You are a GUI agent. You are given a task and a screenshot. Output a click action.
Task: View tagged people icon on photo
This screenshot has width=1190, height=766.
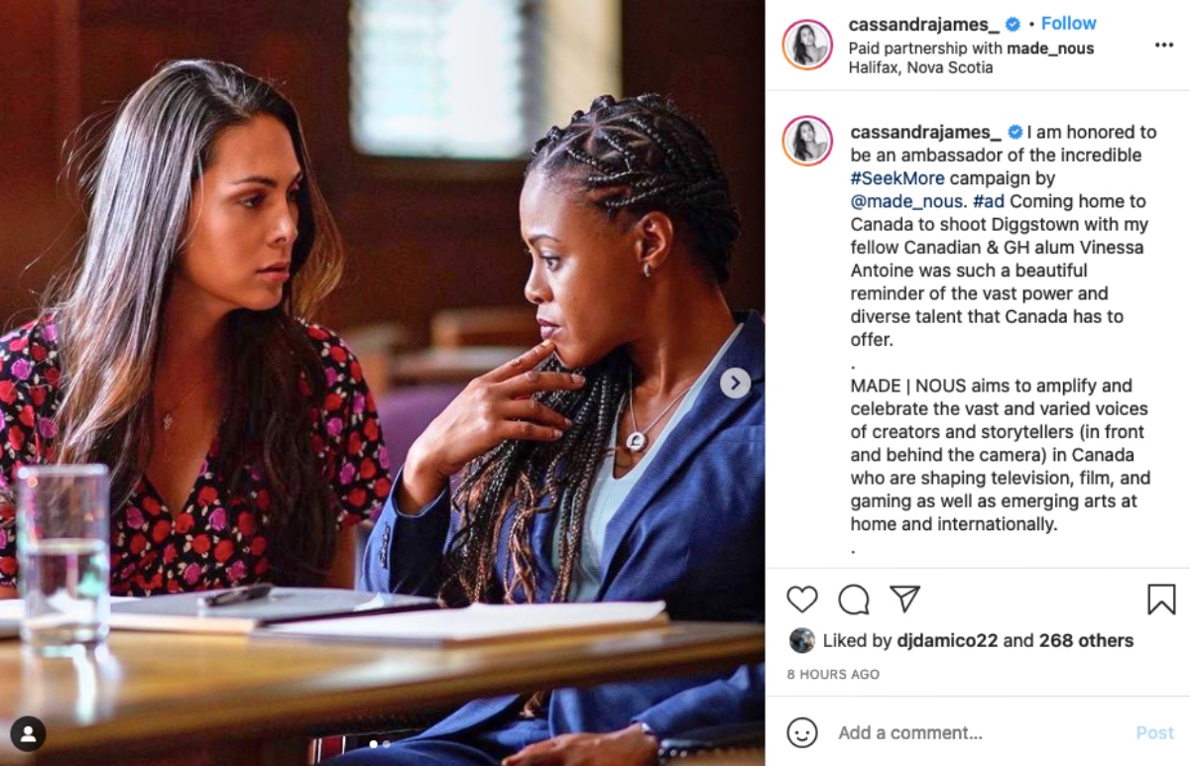click(28, 734)
